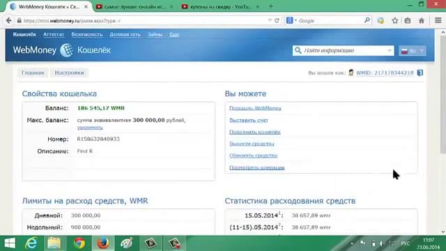Go to the browser home page icon

click(422, 20)
